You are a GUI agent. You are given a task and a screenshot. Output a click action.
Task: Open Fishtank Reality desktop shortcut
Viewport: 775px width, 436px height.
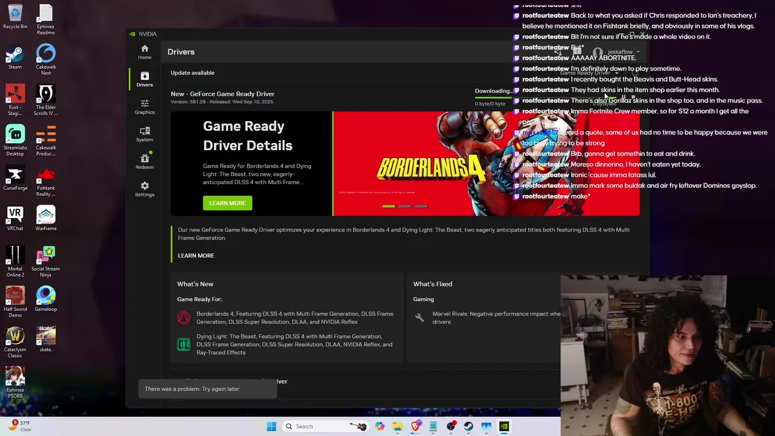46,181
